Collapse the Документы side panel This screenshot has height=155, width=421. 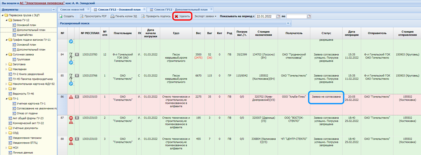click(53, 9)
